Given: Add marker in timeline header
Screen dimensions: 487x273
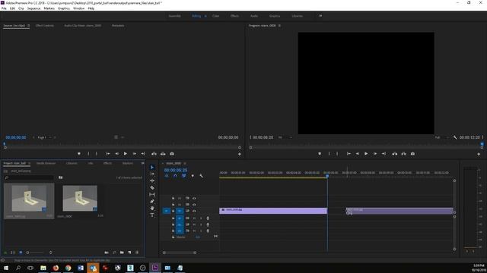Looking at the screenshot, I should coord(193,176).
